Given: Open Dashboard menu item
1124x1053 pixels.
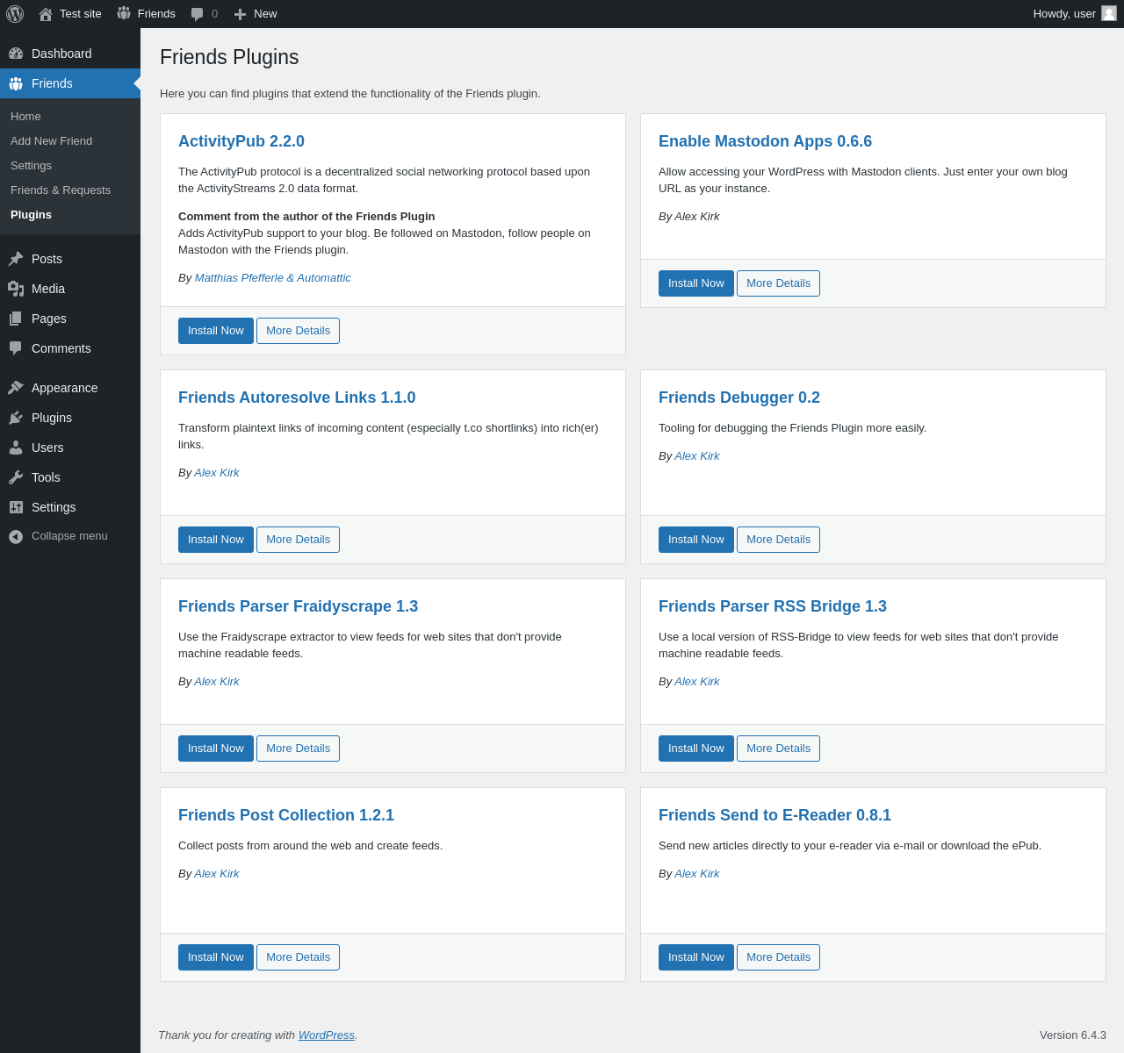Looking at the screenshot, I should click(x=70, y=54).
